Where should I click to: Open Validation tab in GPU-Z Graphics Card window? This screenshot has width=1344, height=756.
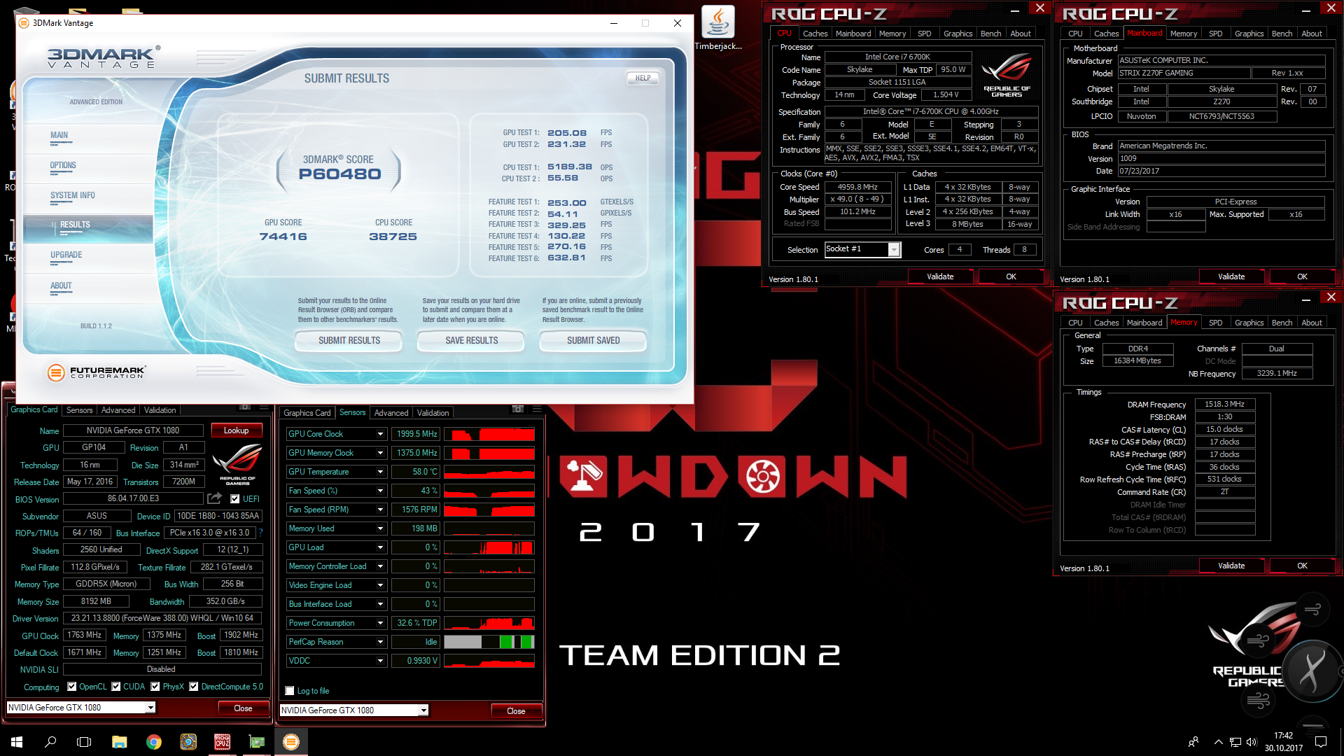pyautogui.click(x=160, y=410)
